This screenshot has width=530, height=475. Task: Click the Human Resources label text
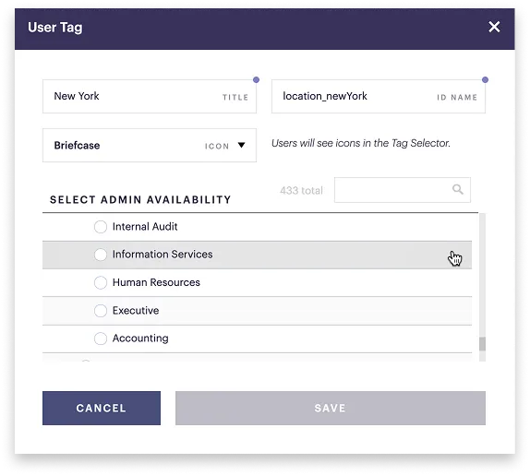coord(156,282)
